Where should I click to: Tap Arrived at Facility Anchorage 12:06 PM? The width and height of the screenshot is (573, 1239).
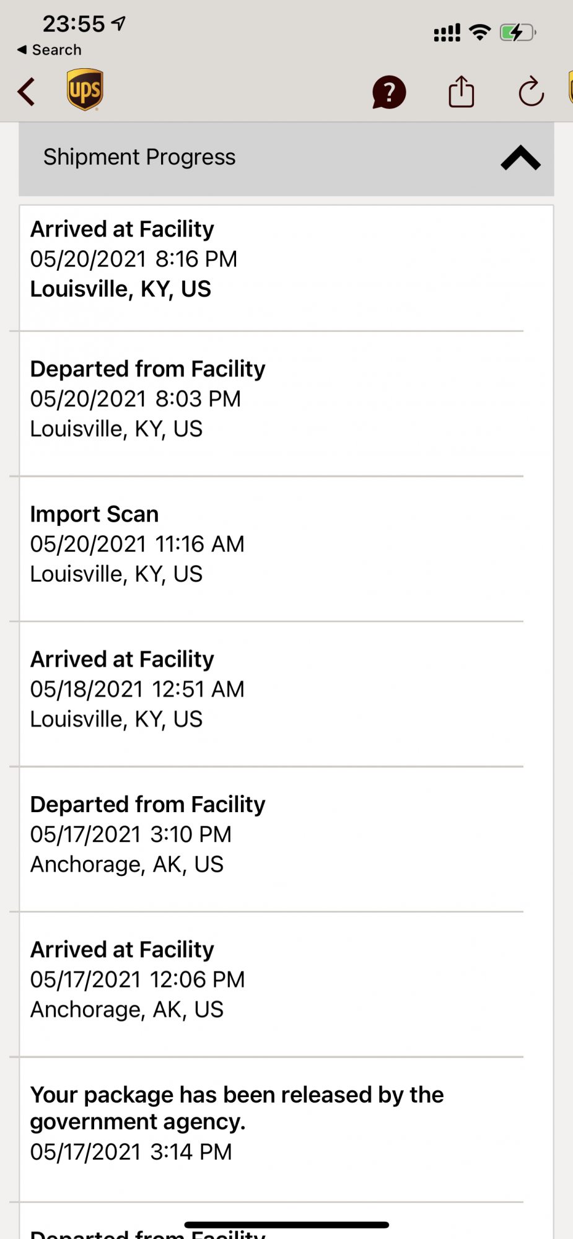(x=271, y=979)
